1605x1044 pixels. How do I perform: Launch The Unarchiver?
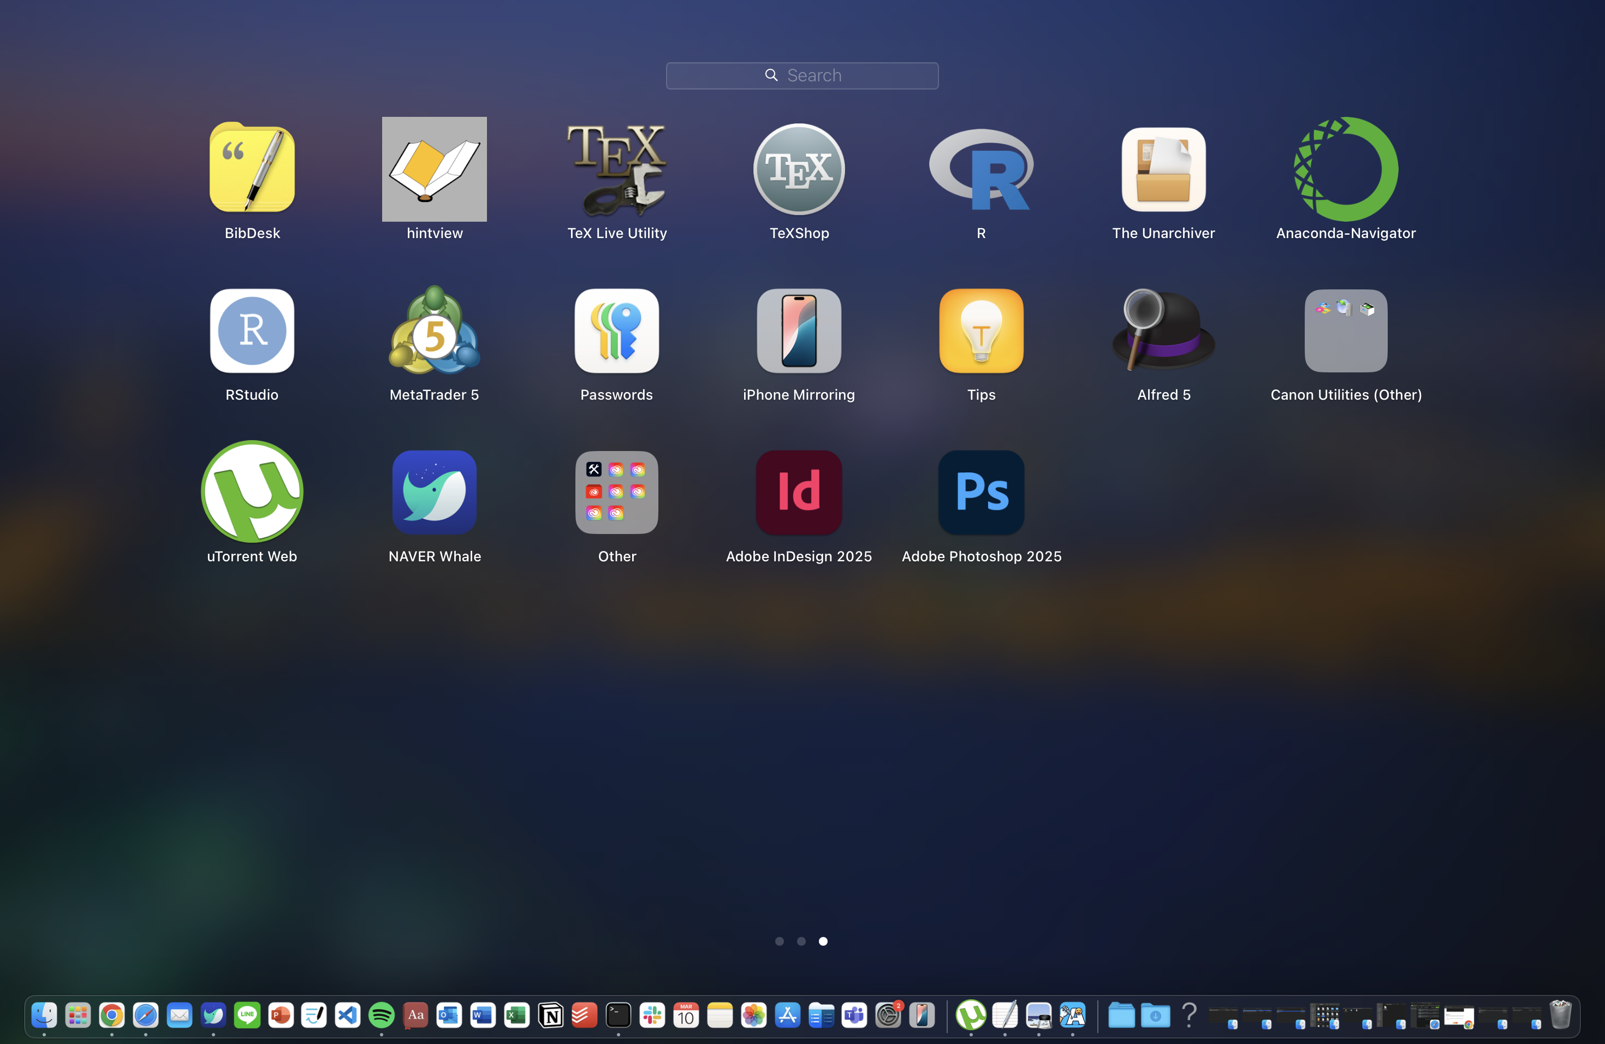[x=1163, y=169]
